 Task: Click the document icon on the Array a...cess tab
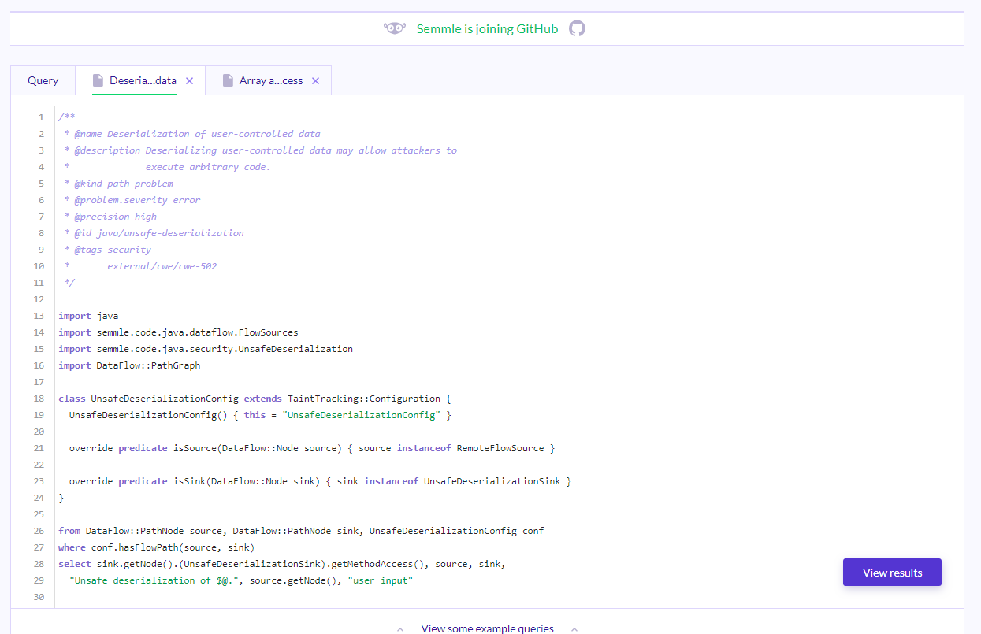(226, 80)
